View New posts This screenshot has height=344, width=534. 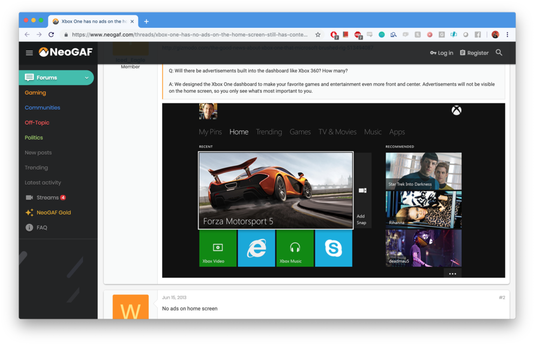pos(38,152)
